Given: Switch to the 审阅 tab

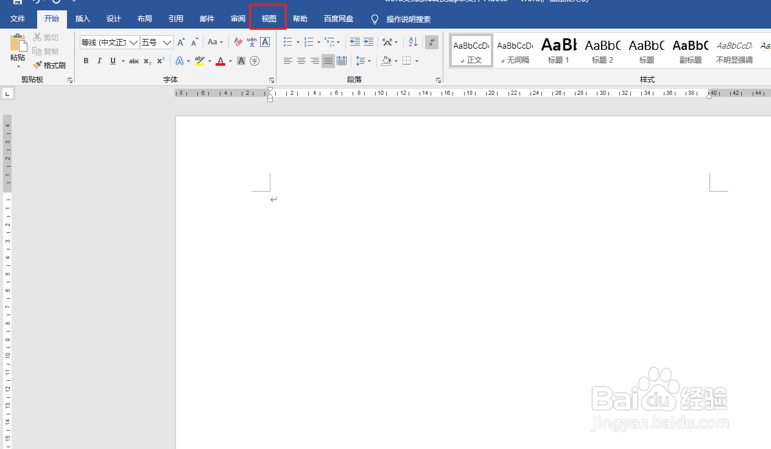Looking at the screenshot, I should pos(238,19).
